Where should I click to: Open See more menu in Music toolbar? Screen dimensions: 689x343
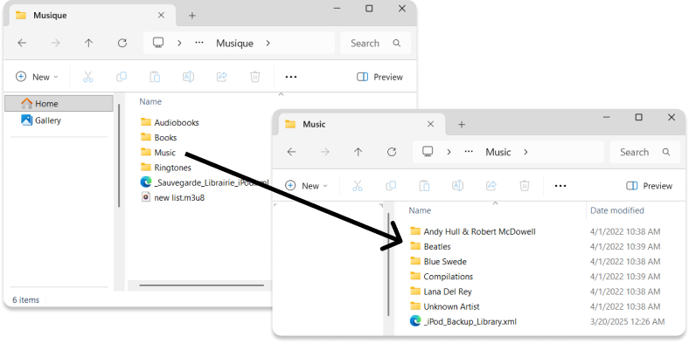pos(560,186)
